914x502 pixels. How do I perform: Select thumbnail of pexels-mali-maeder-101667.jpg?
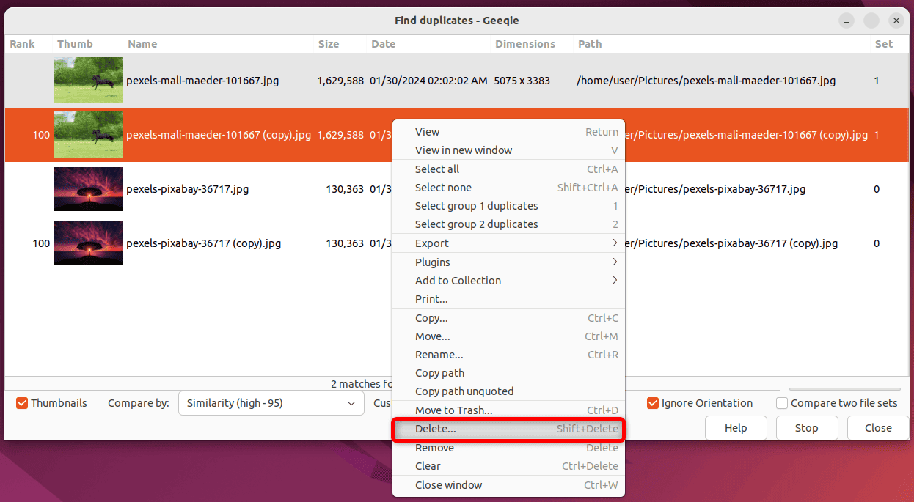[89, 81]
